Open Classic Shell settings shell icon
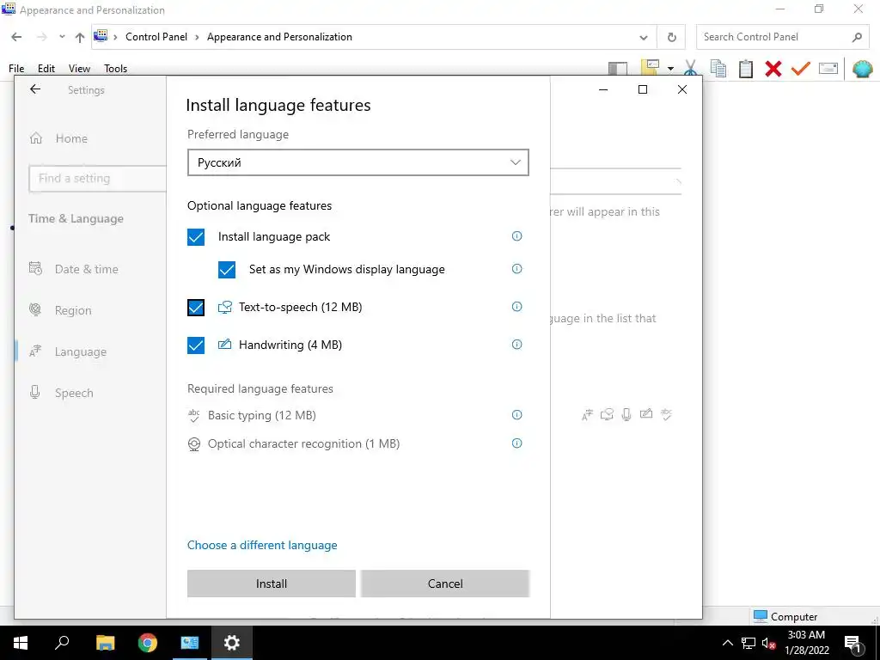880x660 pixels. (x=863, y=69)
